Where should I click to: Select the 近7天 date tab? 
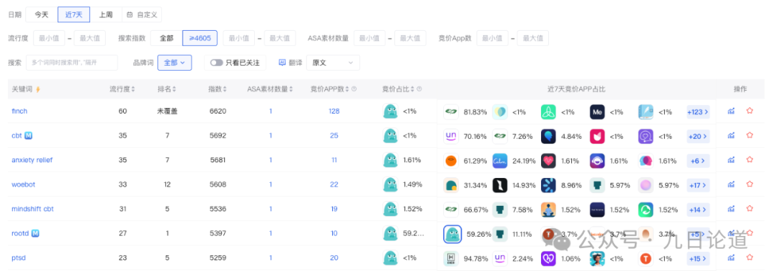74,15
